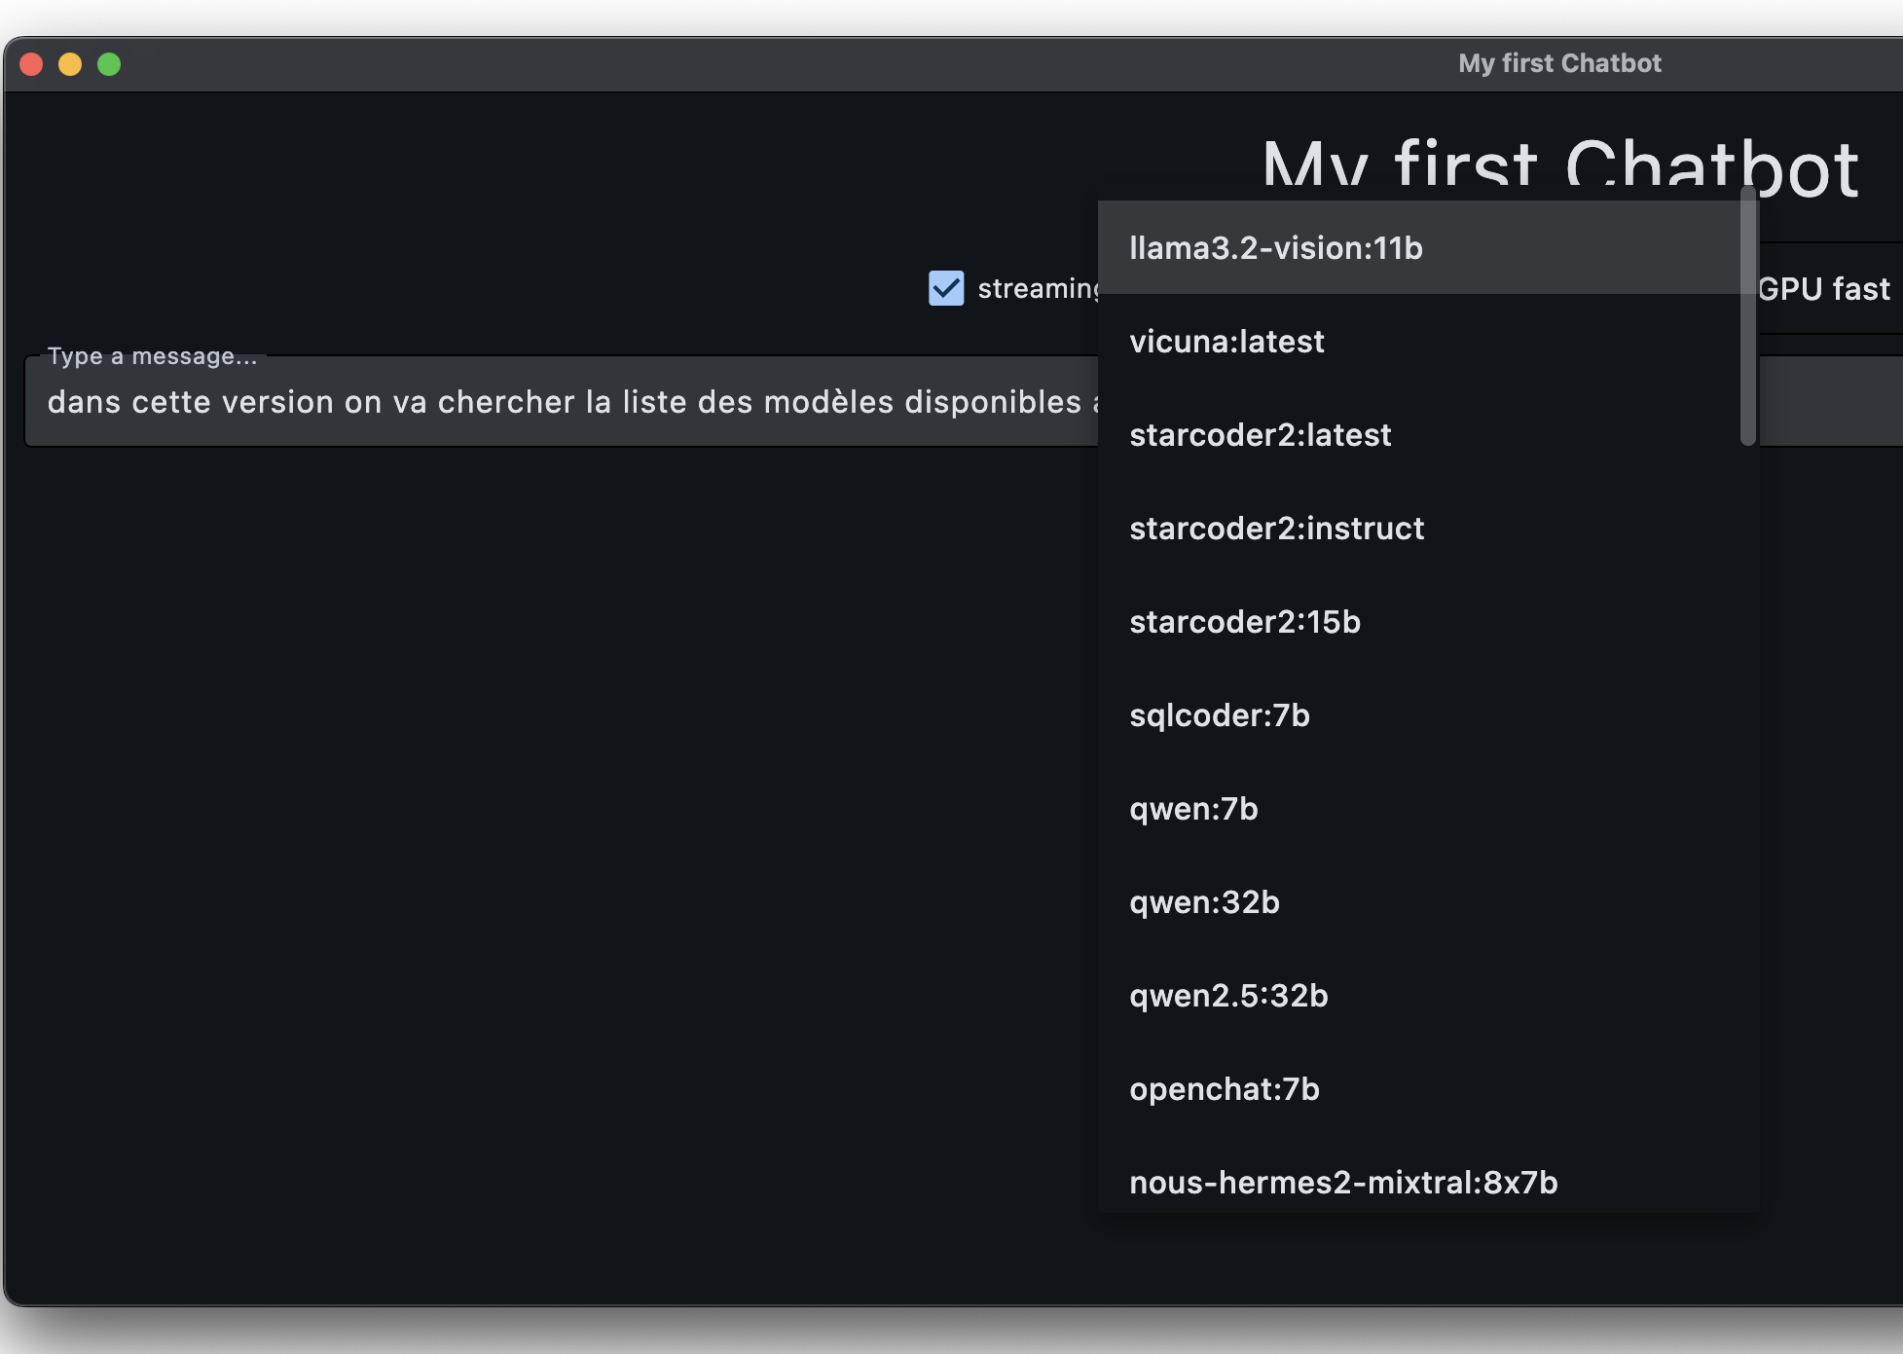
Task: Click the green full-screen window button
Action: click(109, 64)
